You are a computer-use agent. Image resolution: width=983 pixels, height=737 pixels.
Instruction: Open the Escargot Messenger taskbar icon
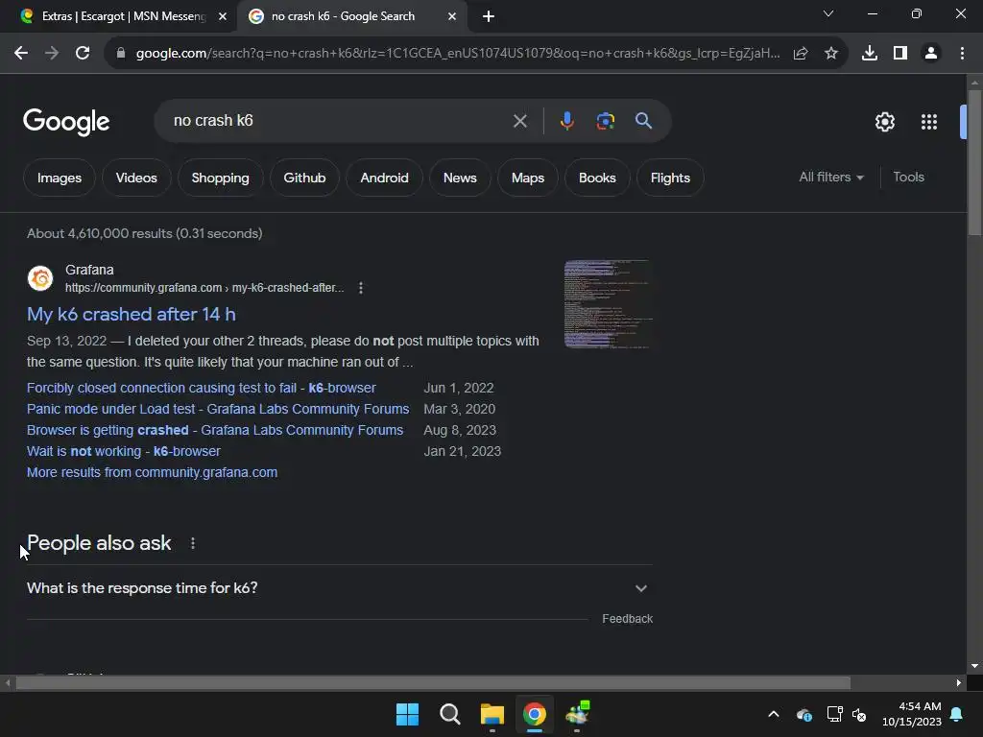coord(577,714)
